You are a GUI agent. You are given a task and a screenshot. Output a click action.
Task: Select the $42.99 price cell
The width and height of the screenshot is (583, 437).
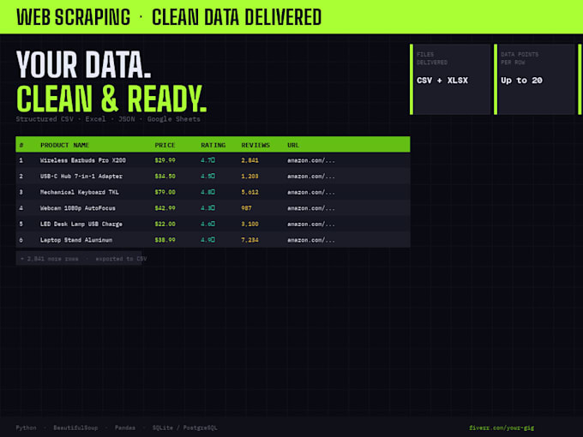pyautogui.click(x=165, y=208)
